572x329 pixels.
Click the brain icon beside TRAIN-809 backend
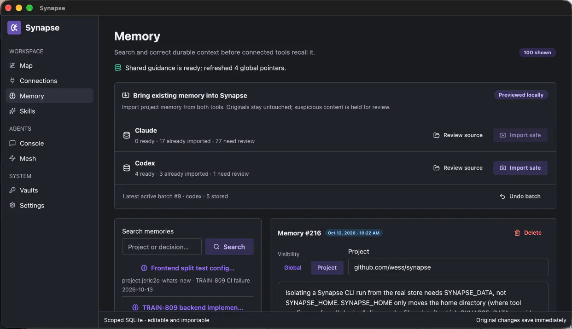135,308
